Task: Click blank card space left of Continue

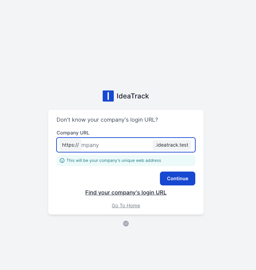Action: (x=104, y=178)
